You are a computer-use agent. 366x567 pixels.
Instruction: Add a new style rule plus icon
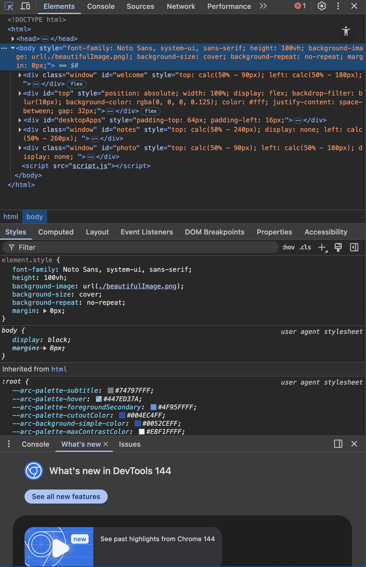pyautogui.click(x=322, y=248)
